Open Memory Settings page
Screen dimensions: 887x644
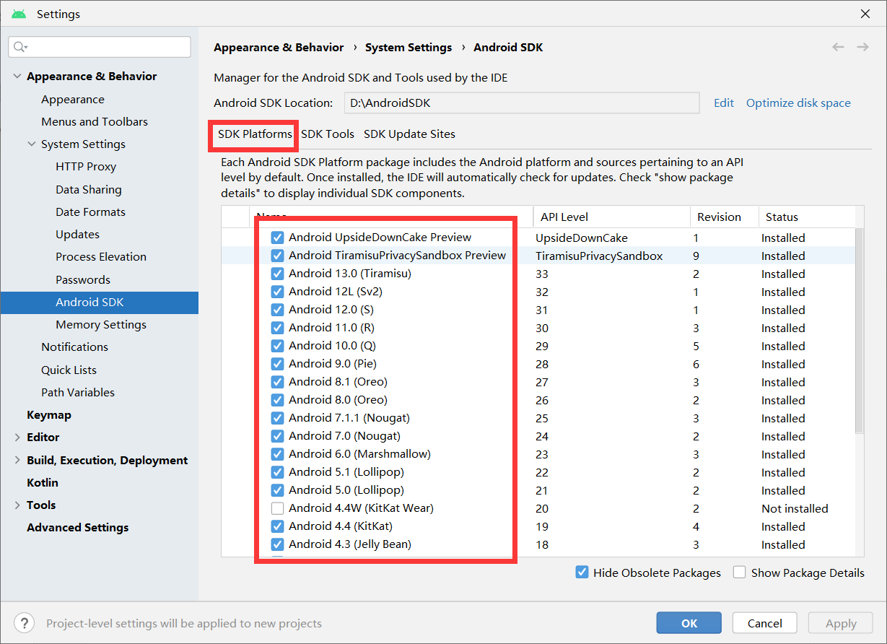101,325
